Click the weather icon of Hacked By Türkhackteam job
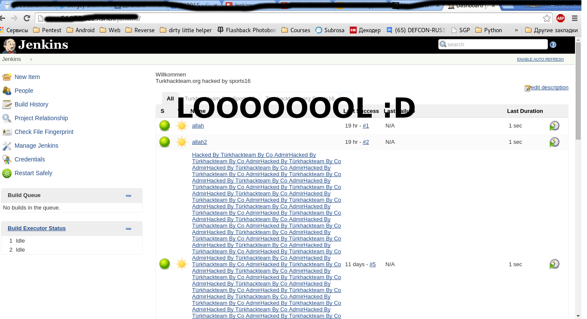Screen dimensions: 587x319 click(x=182, y=264)
